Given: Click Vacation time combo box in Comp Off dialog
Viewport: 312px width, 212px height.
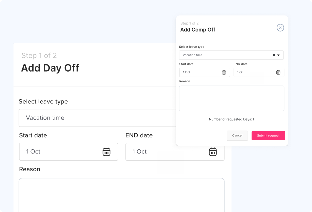Looking at the screenshot, I should (x=225, y=55).
